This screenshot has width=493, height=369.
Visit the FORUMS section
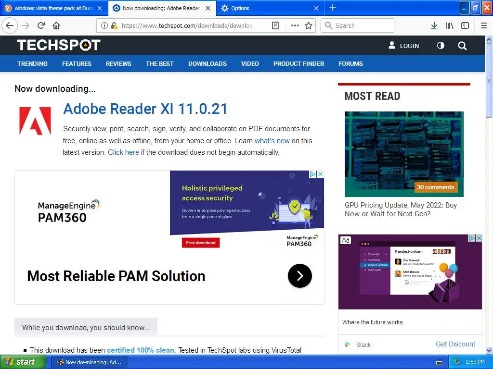point(350,64)
